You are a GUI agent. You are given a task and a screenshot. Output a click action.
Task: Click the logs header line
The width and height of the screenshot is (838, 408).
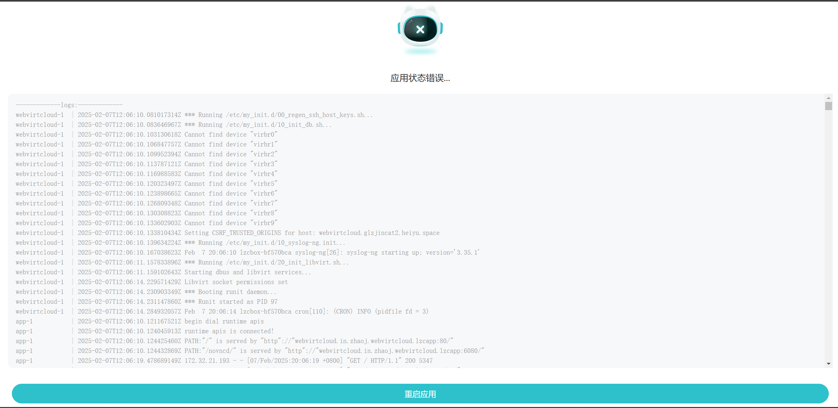pos(69,105)
